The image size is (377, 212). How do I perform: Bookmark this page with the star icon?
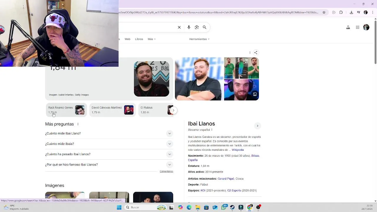tap(324, 12)
